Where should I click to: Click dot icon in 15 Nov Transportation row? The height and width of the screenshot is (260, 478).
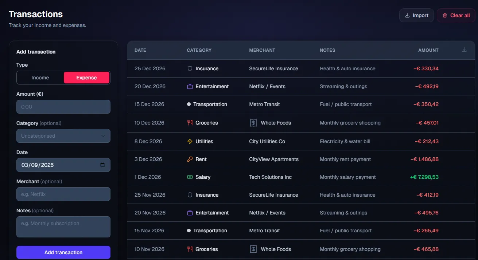tap(189, 231)
